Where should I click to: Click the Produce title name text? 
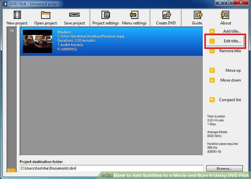pyautogui.click(x=64, y=32)
